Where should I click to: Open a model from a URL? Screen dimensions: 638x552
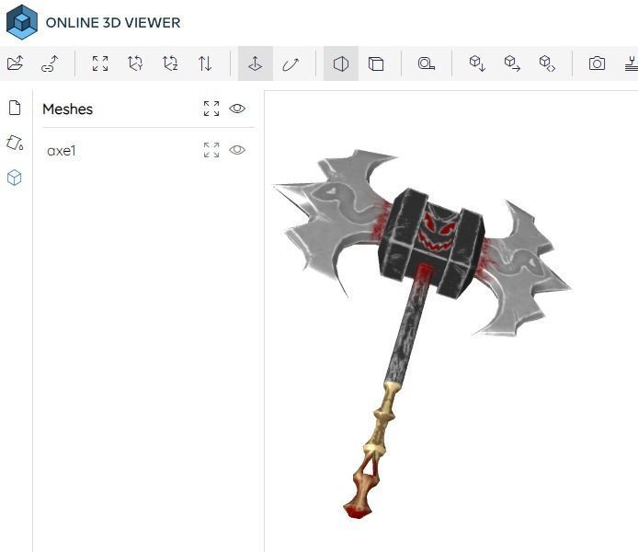(x=50, y=63)
